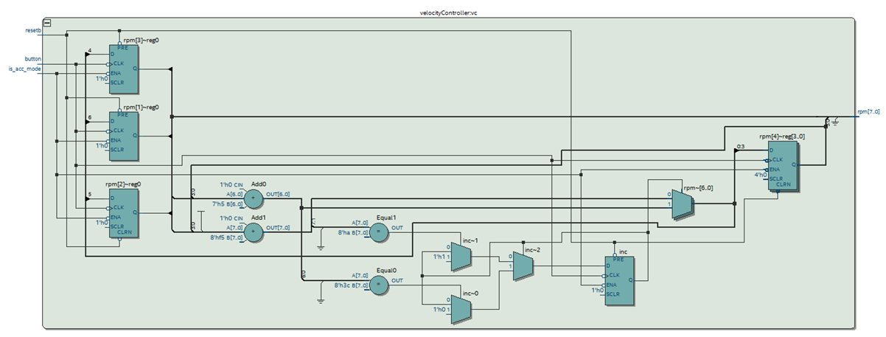The width and height of the screenshot is (886, 337).
Task: Click the Add0 adder circle
Action: [x=253, y=198]
